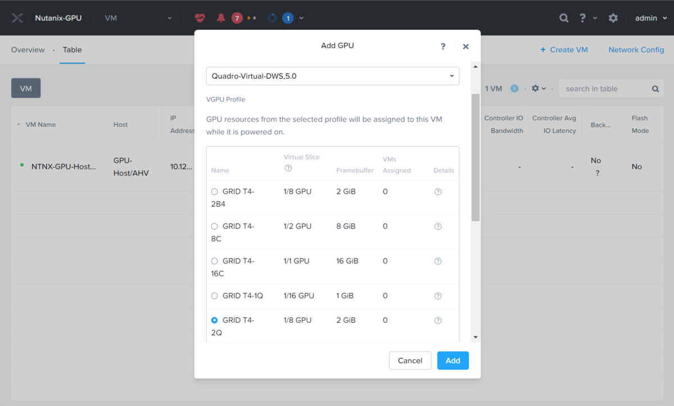Select the GRID T4-2Q radio button
The image size is (674, 406).
tap(215, 320)
